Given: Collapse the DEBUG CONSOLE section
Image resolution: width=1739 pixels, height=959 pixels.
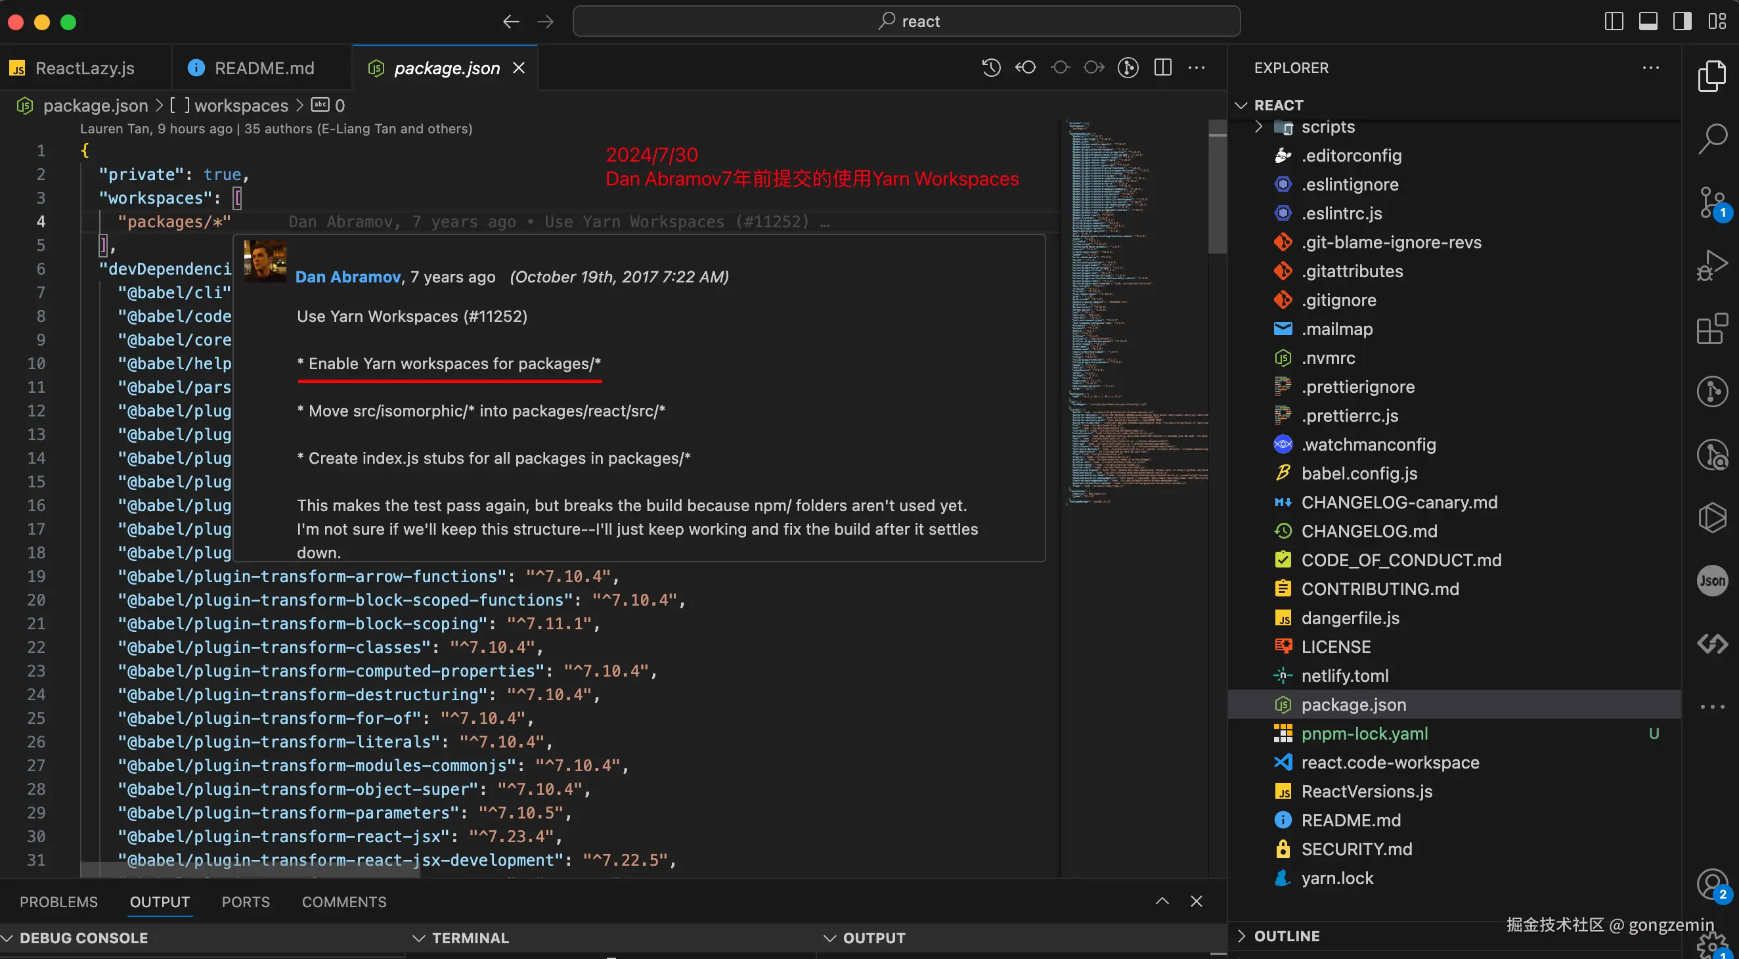Looking at the screenshot, I should (x=82, y=938).
